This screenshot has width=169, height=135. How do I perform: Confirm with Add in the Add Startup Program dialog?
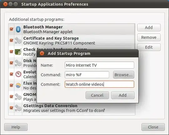point(123,95)
